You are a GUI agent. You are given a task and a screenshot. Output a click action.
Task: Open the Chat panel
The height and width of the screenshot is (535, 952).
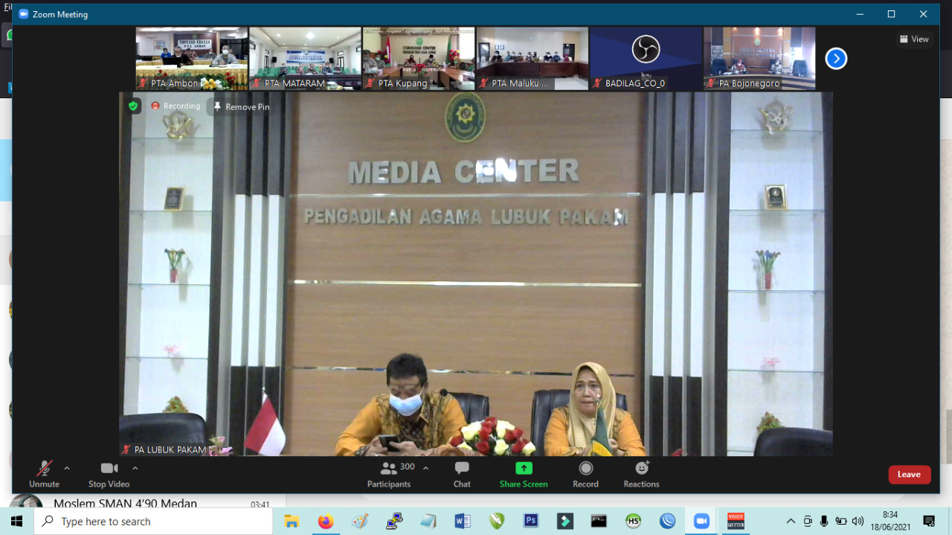coord(462,473)
